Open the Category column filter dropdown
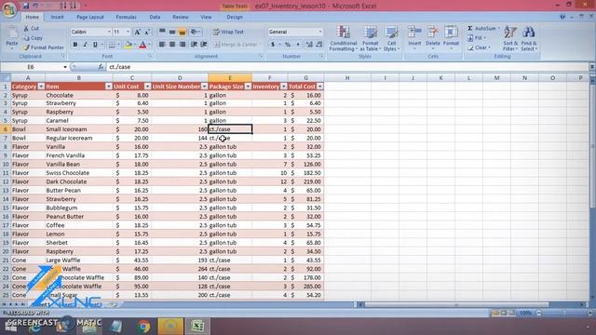The height and width of the screenshot is (335, 596). [x=41, y=87]
